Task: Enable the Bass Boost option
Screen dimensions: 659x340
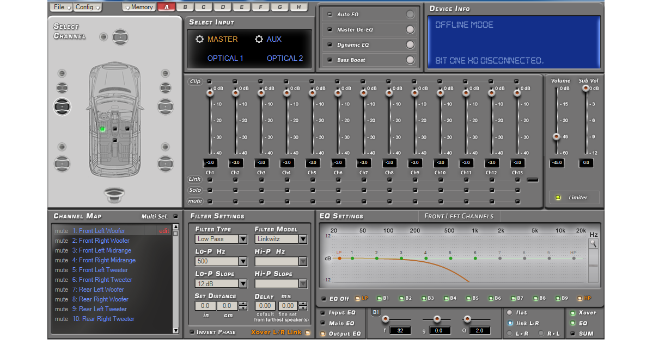Action: [410, 60]
